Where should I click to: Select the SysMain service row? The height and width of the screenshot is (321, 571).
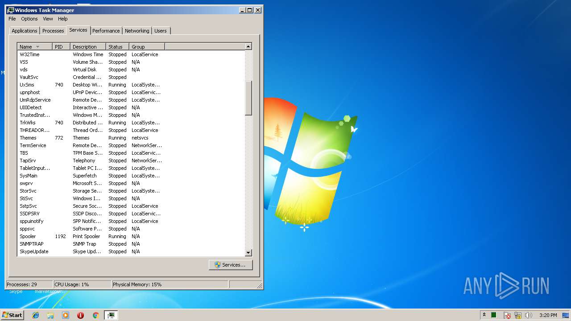click(131, 176)
